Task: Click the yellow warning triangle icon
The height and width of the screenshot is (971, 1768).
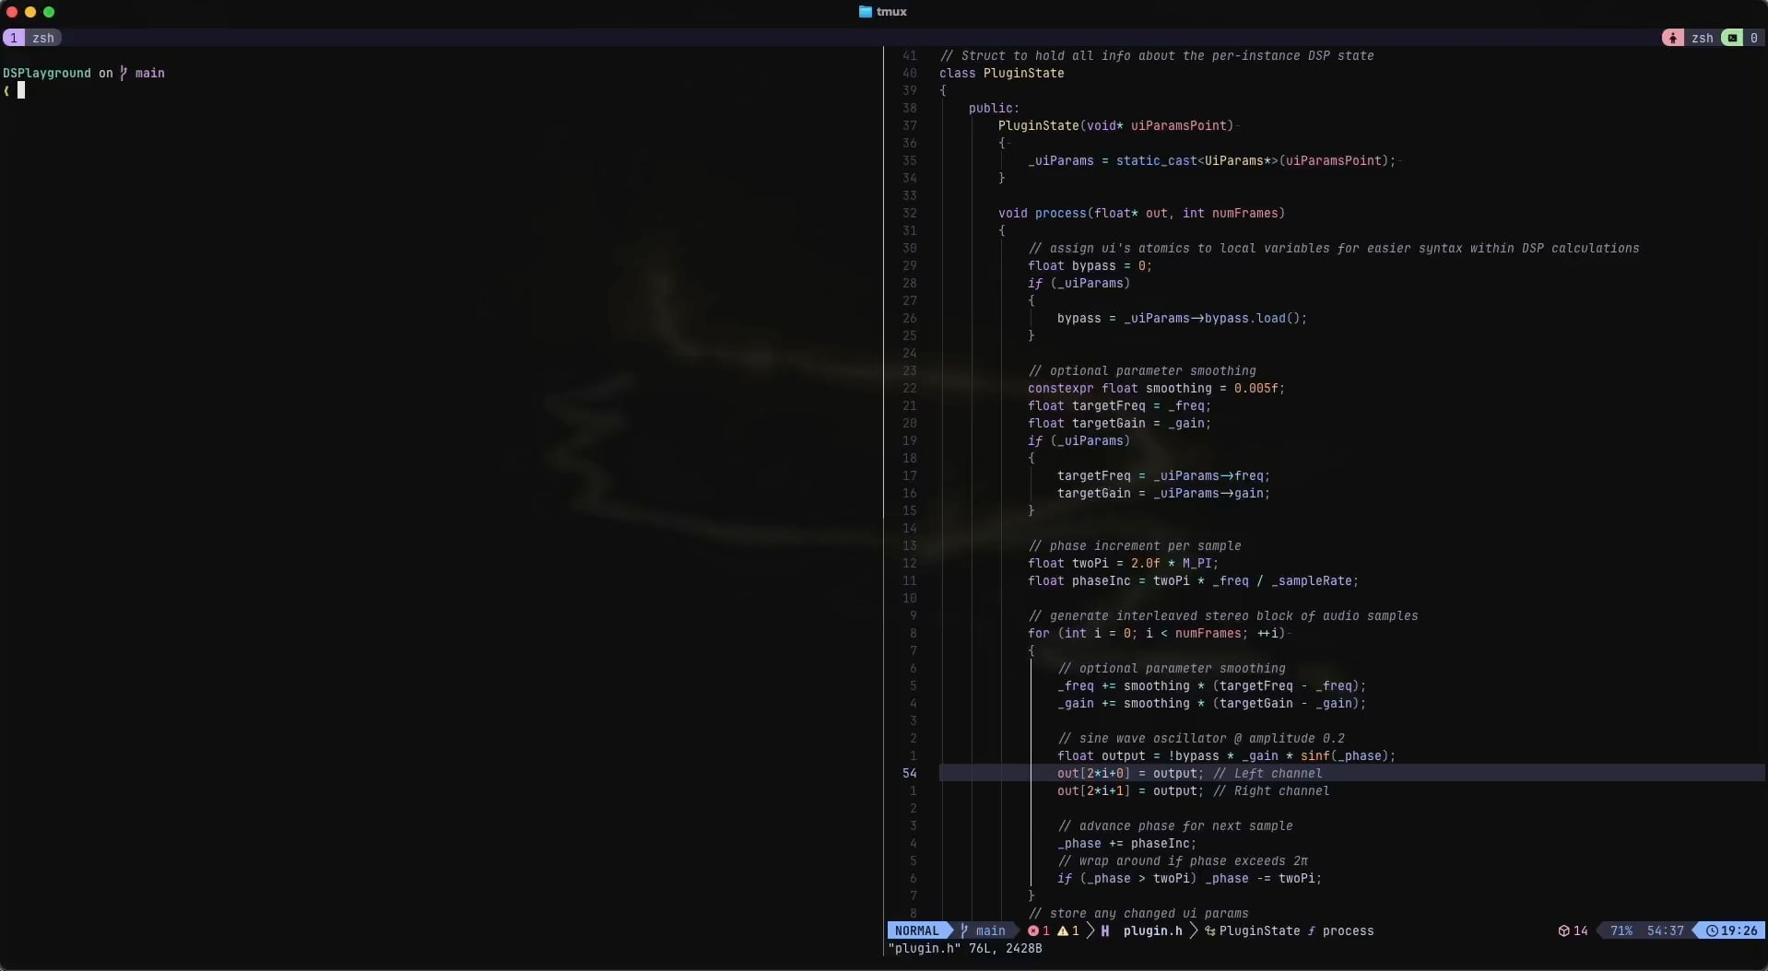Action: click(x=1063, y=930)
